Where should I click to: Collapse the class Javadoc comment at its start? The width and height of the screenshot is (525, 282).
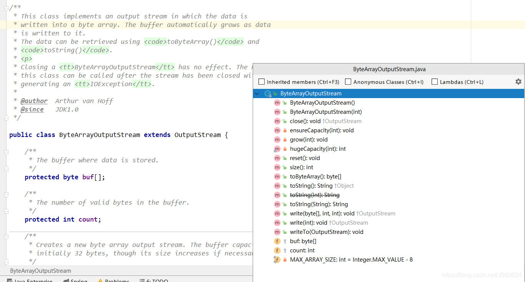pyautogui.click(x=6, y=8)
